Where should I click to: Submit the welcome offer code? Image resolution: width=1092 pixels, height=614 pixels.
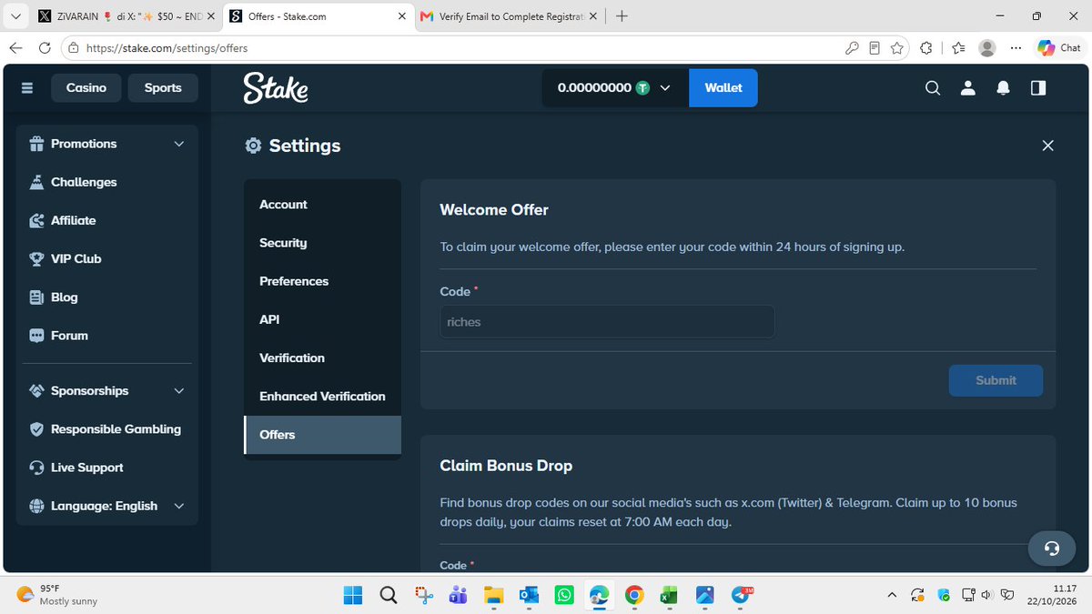(x=996, y=380)
